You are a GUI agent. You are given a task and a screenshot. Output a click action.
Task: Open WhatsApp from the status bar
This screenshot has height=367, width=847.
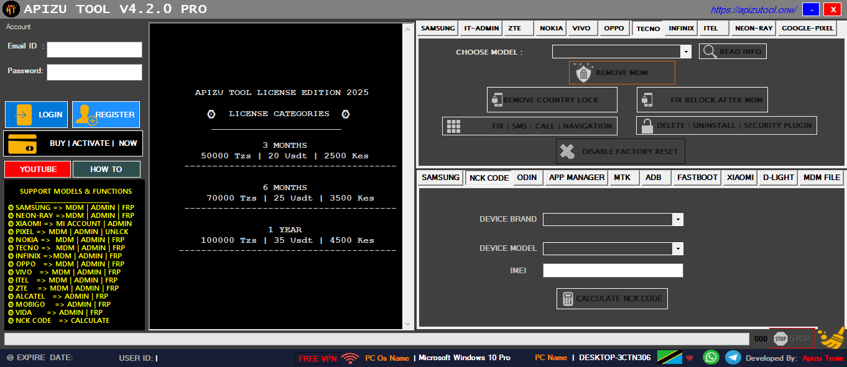711,357
